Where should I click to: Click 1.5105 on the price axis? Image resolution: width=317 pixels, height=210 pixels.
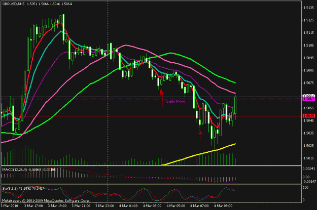coord(309,46)
